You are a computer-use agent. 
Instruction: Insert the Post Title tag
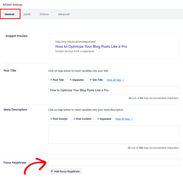(x=57, y=80)
